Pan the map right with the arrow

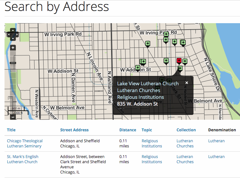pos(17,34)
